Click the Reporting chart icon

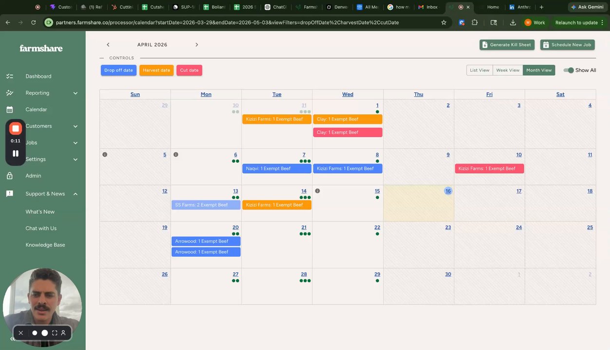[x=10, y=93]
